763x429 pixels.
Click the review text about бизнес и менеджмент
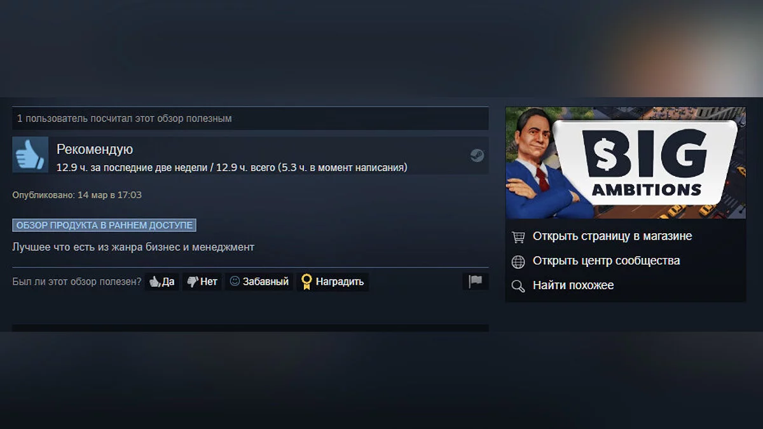point(133,247)
